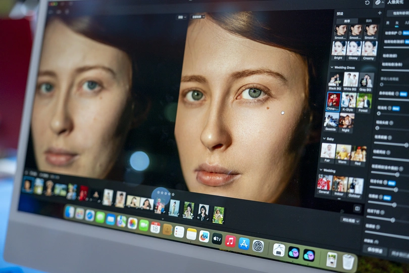The image size is (409, 273).
Task: Open the Trash in the Dock
Action: (348, 261)
